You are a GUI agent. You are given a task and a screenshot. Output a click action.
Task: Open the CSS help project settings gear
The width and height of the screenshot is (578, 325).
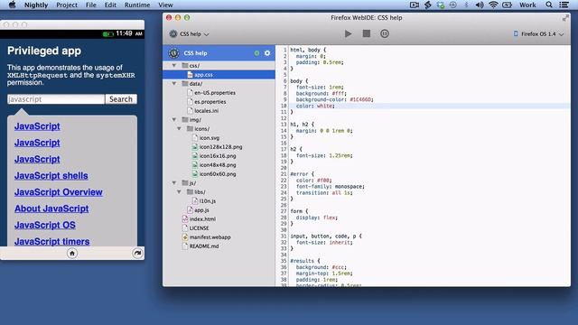click(x=267, y=53)
